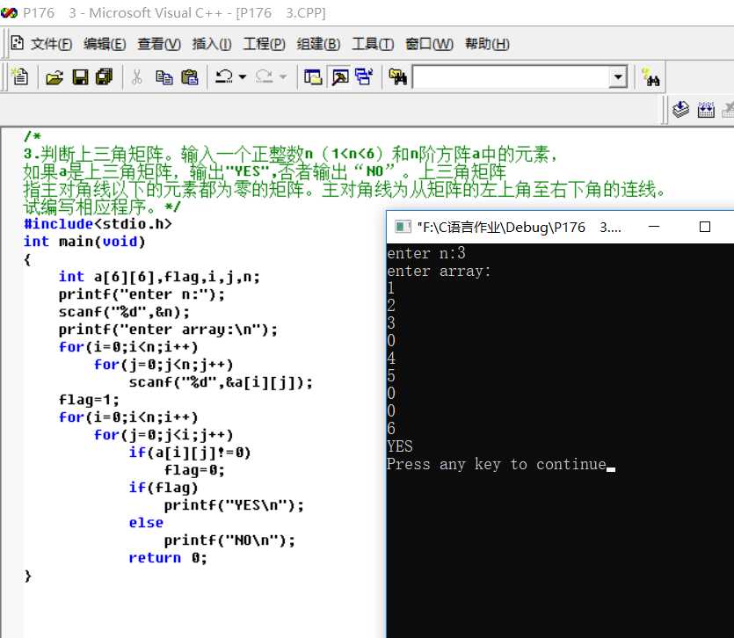This screenshot has width=734, height=638.
Task: Click the Open file folder icon
Action: 55,77
